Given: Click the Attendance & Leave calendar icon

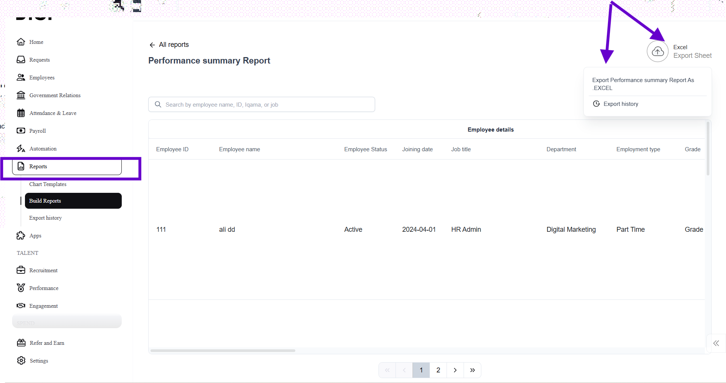Looking at the screenshot, I should (21, 113).
